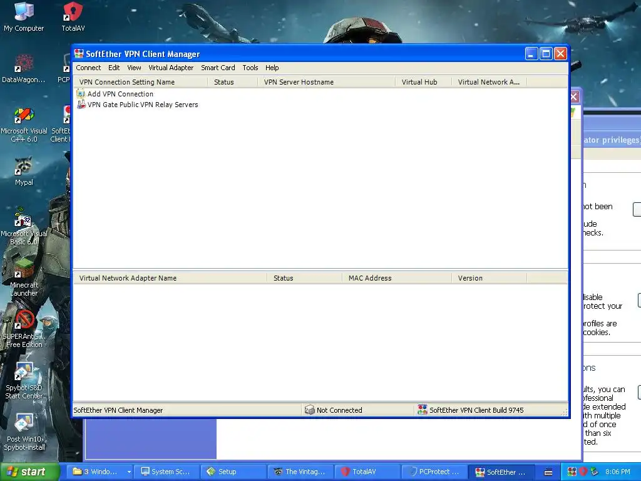Open SUPERAntiSpyware Free Edition shortcut
This screenshot has width=641, height=481.
pos(24,329)
